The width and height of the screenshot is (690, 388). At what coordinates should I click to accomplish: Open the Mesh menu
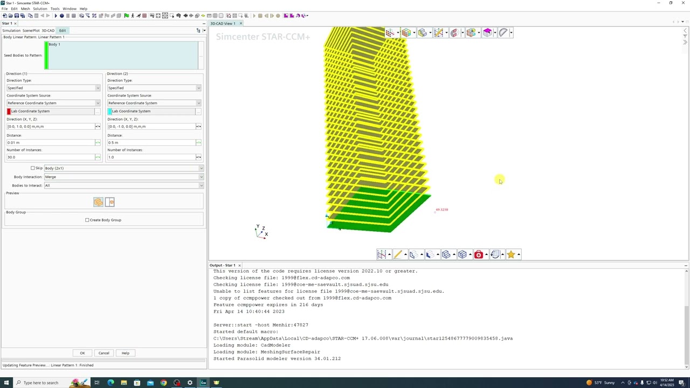[25, 9]
